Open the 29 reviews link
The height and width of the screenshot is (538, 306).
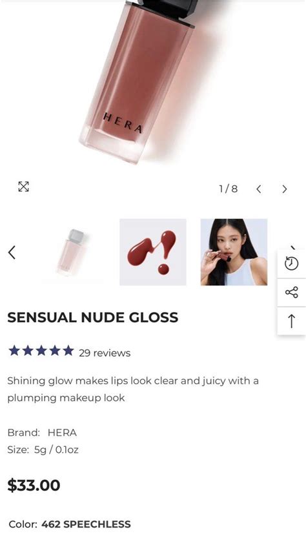pos(105,353)
